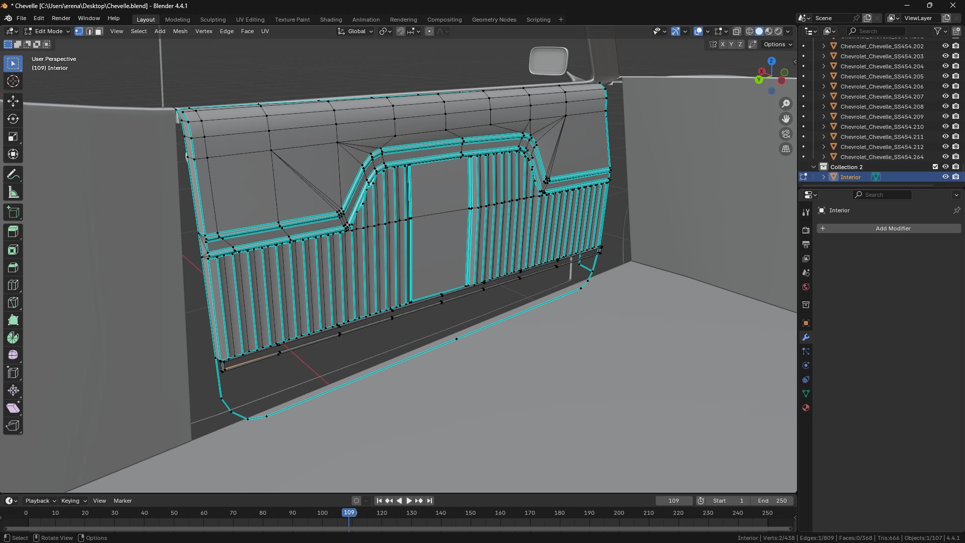
Task: Select the Cursor tool in the toolbar
Action: pos(13,81)
